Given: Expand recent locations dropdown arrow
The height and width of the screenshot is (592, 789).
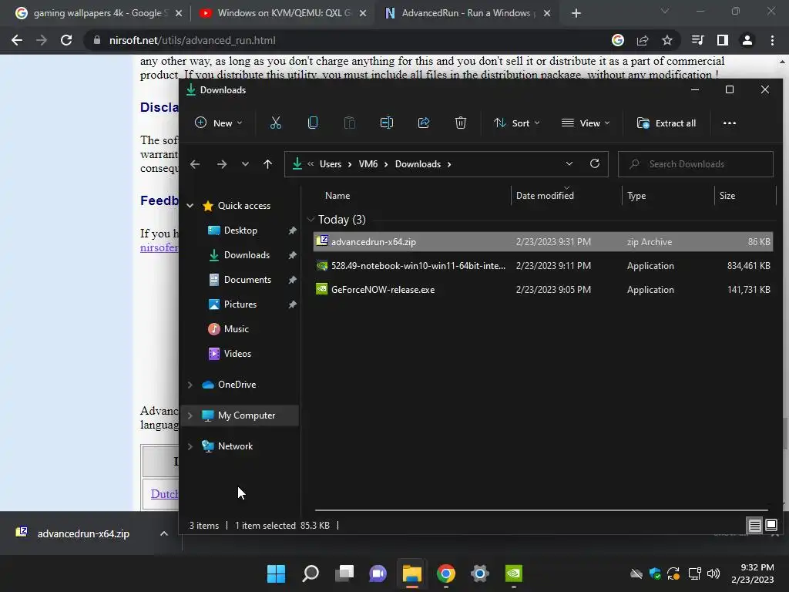Looking at the screenshot, I should [x=245, y=164].
